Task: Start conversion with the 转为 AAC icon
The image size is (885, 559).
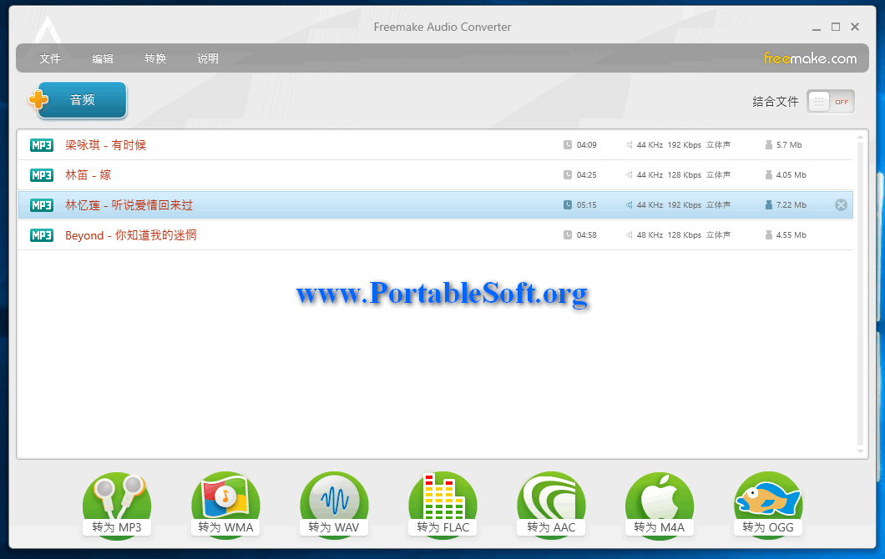Action: [551, 505]
